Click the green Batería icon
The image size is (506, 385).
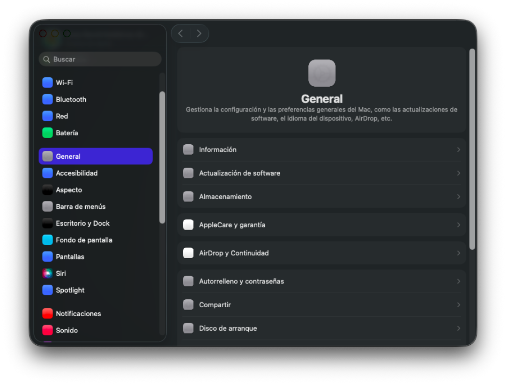tap(47, 133)
